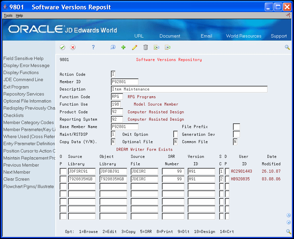Click the green checkmark OK icon
Screen dimensions: 294x239
point(62,47)
